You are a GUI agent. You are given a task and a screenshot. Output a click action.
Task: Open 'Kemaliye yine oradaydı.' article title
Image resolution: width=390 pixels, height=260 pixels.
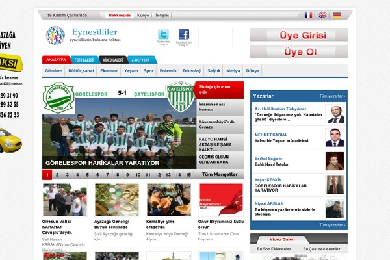(x=160, y=224)
